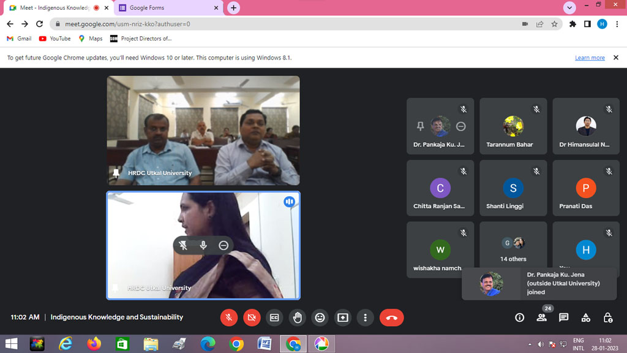627x353 pixels.
Task: Open Microsoft Edge from taskbar
Action: (208, 344)
